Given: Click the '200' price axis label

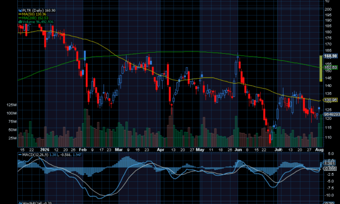Looking at the screenshot, I should coord(328,9).
